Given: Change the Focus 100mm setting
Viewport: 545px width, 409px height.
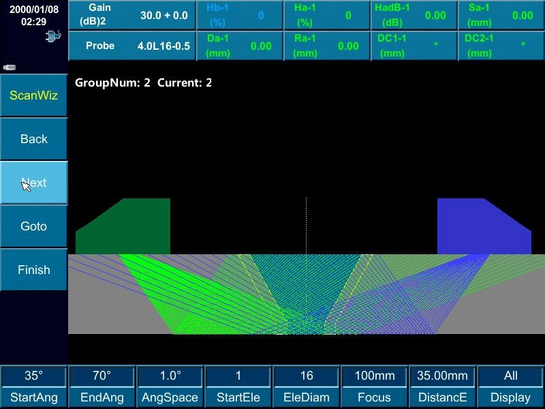Looking at the screenshot, I should (375, 386).
